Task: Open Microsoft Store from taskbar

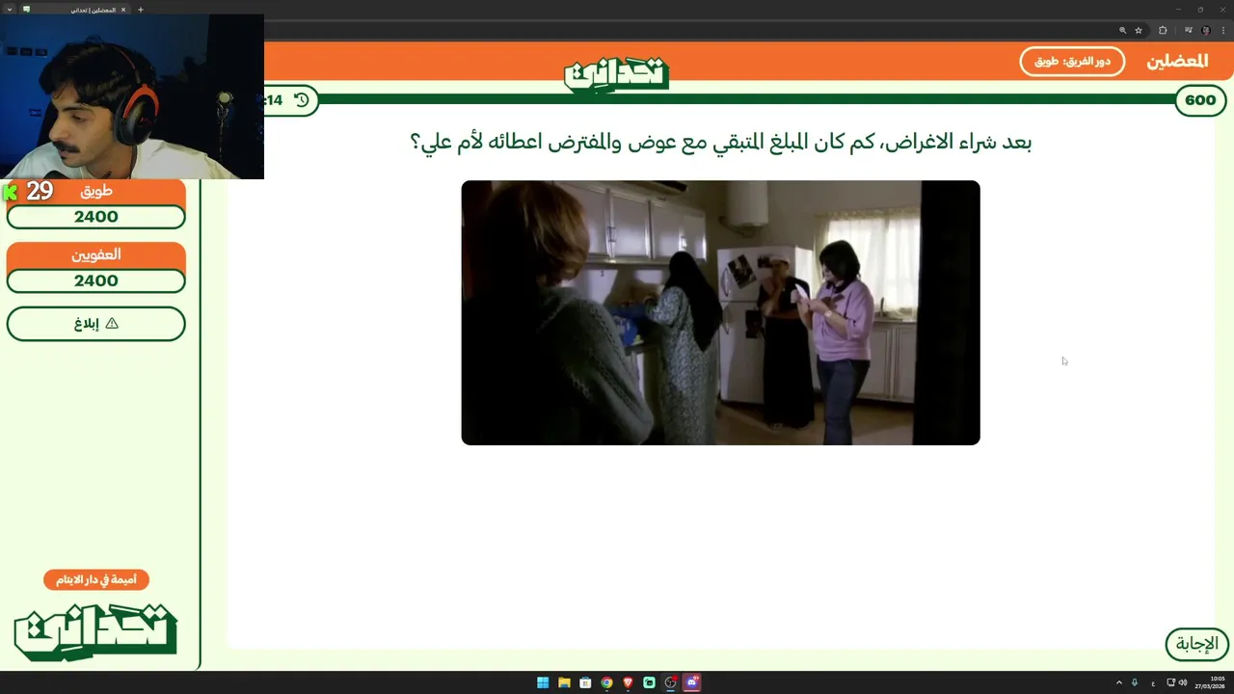Action: click(585, 682)
